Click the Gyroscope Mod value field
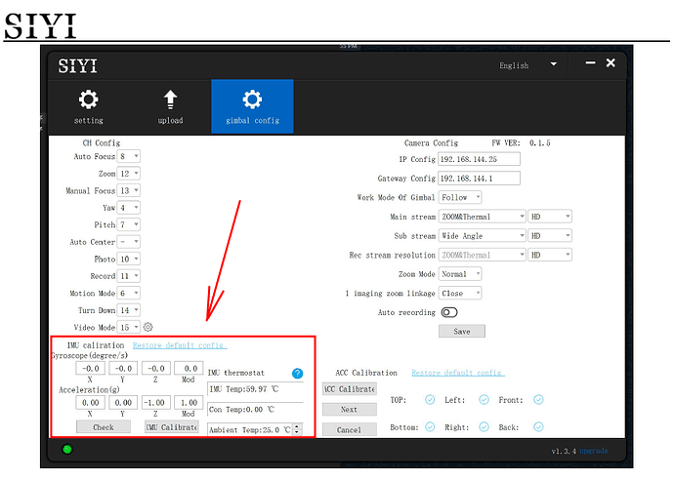This screenshot has width=674, height=481. coord(189,368)
